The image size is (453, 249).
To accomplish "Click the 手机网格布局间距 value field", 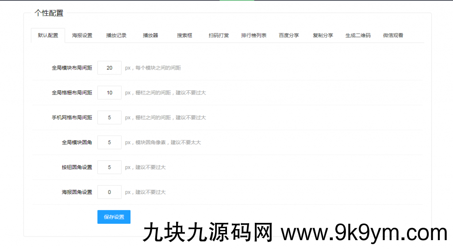I will (x=109, y=117).
